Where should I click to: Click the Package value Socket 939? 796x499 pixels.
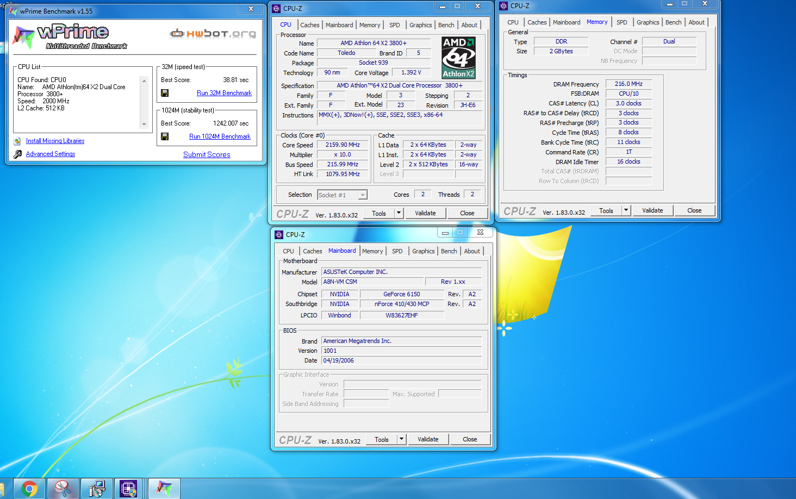tap(374, 63)
